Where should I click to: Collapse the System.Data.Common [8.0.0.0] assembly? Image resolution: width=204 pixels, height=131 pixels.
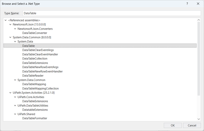pos(10,37)
